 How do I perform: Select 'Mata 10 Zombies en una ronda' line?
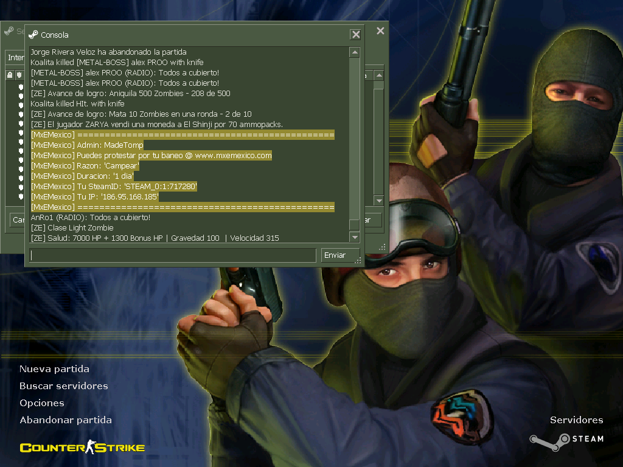coord(141,114)
